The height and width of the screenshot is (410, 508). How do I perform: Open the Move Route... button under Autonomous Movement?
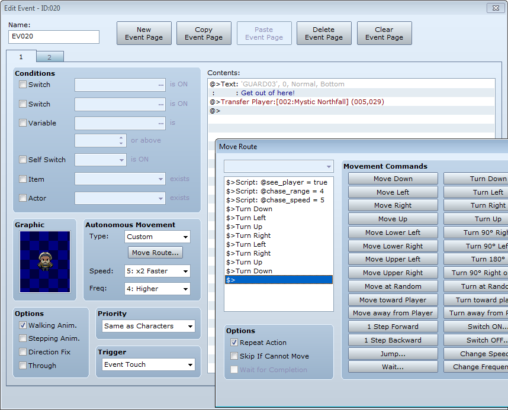(x=155, y=253)
